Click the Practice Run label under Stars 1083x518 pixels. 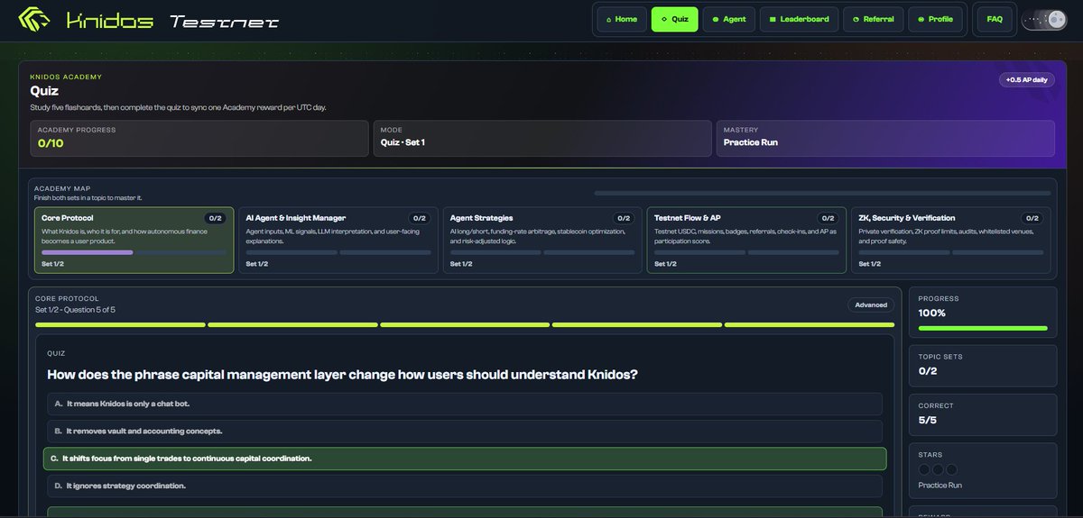(x=940, y=485)
